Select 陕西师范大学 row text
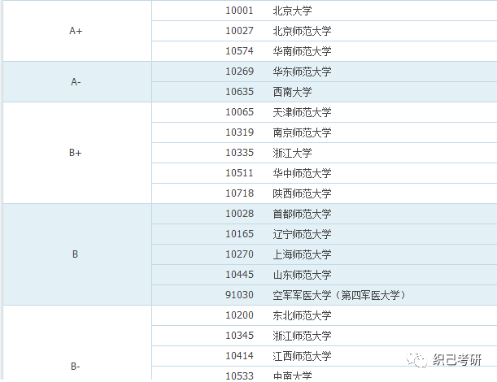 [302, 193]
